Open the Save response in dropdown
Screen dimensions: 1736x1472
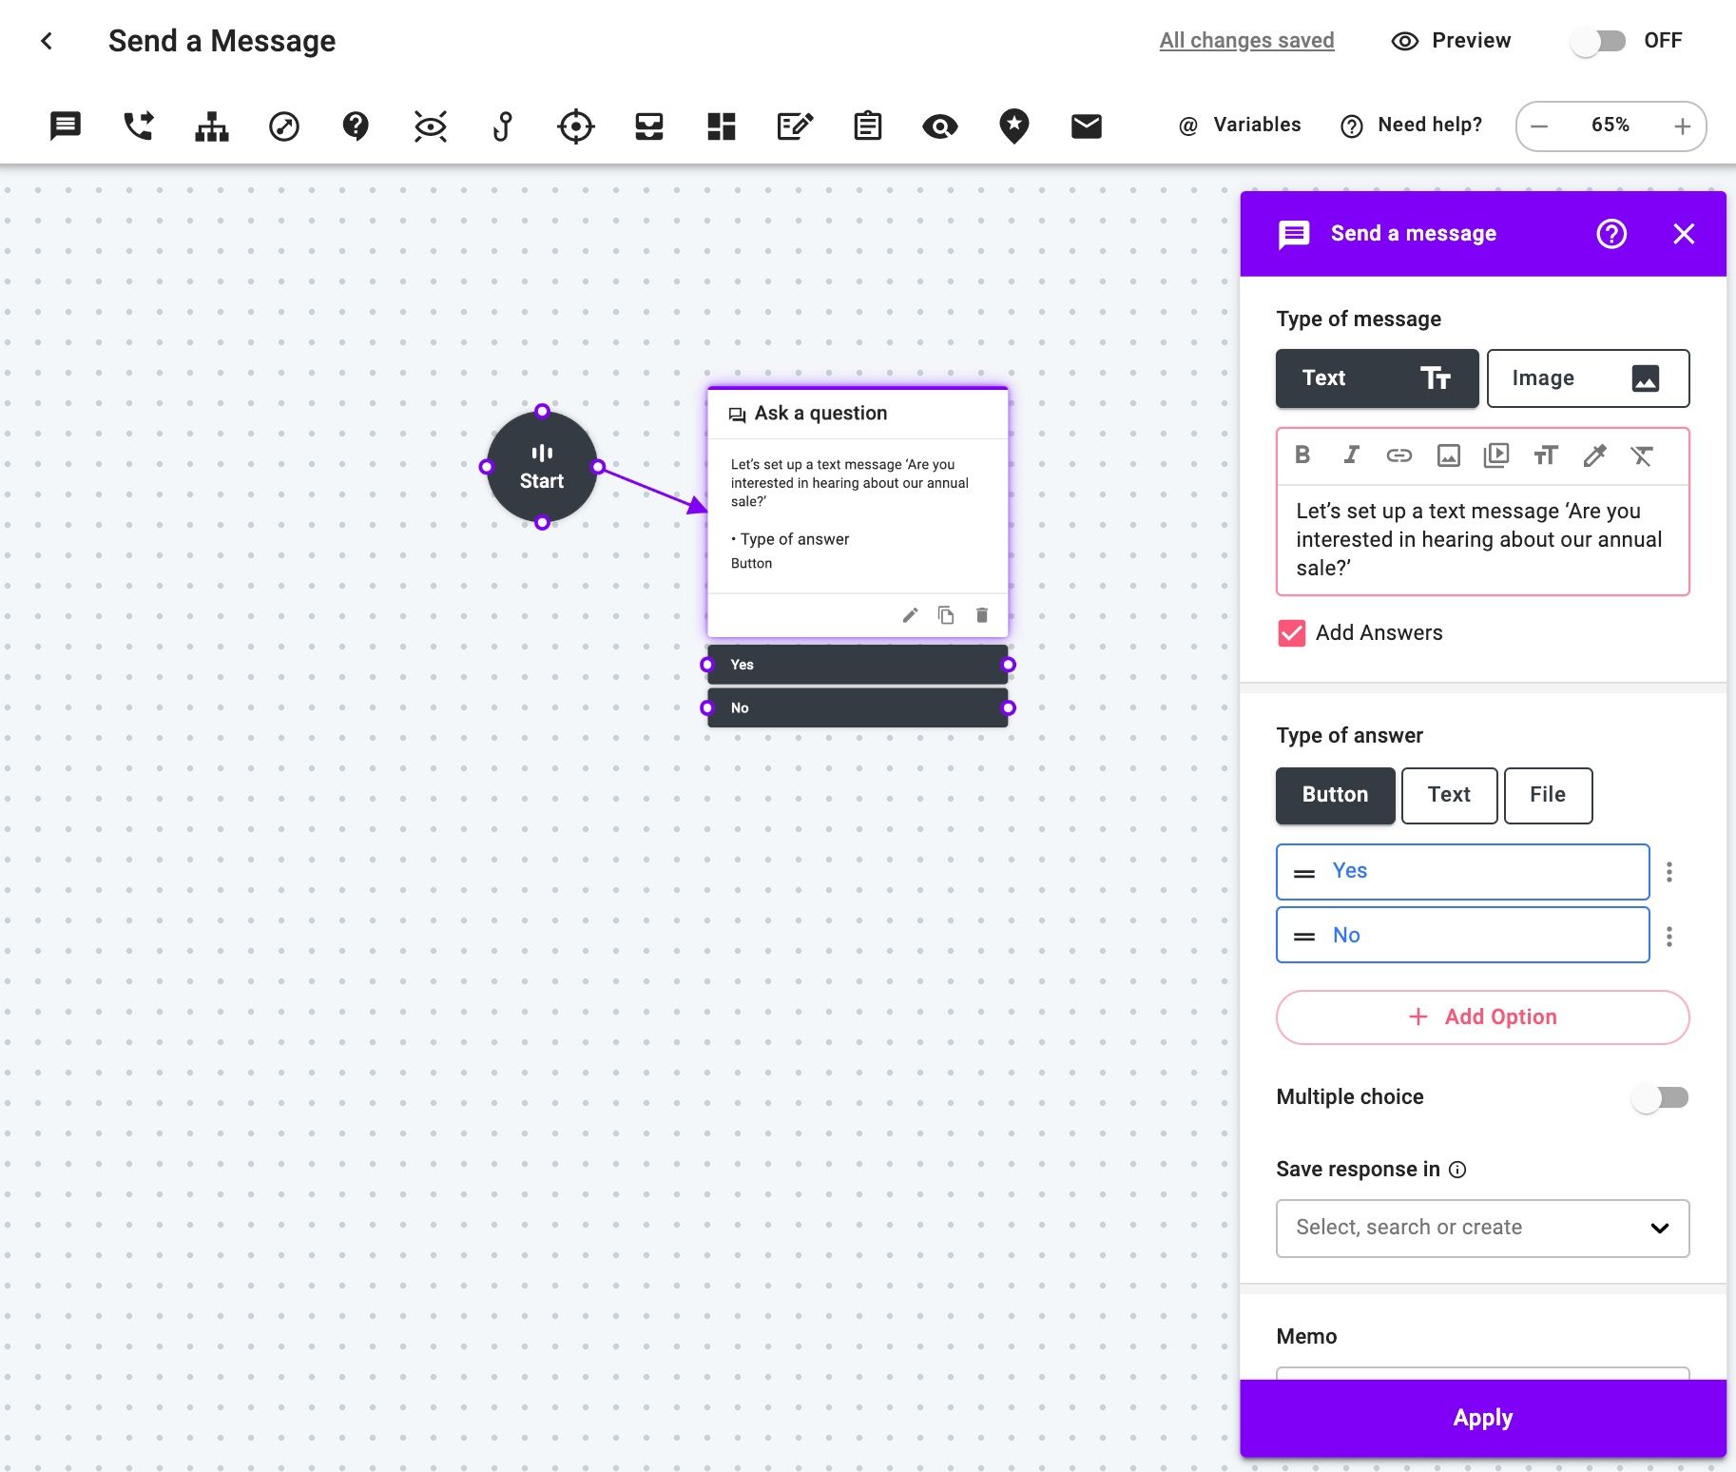click(x=1482, y=1228)
